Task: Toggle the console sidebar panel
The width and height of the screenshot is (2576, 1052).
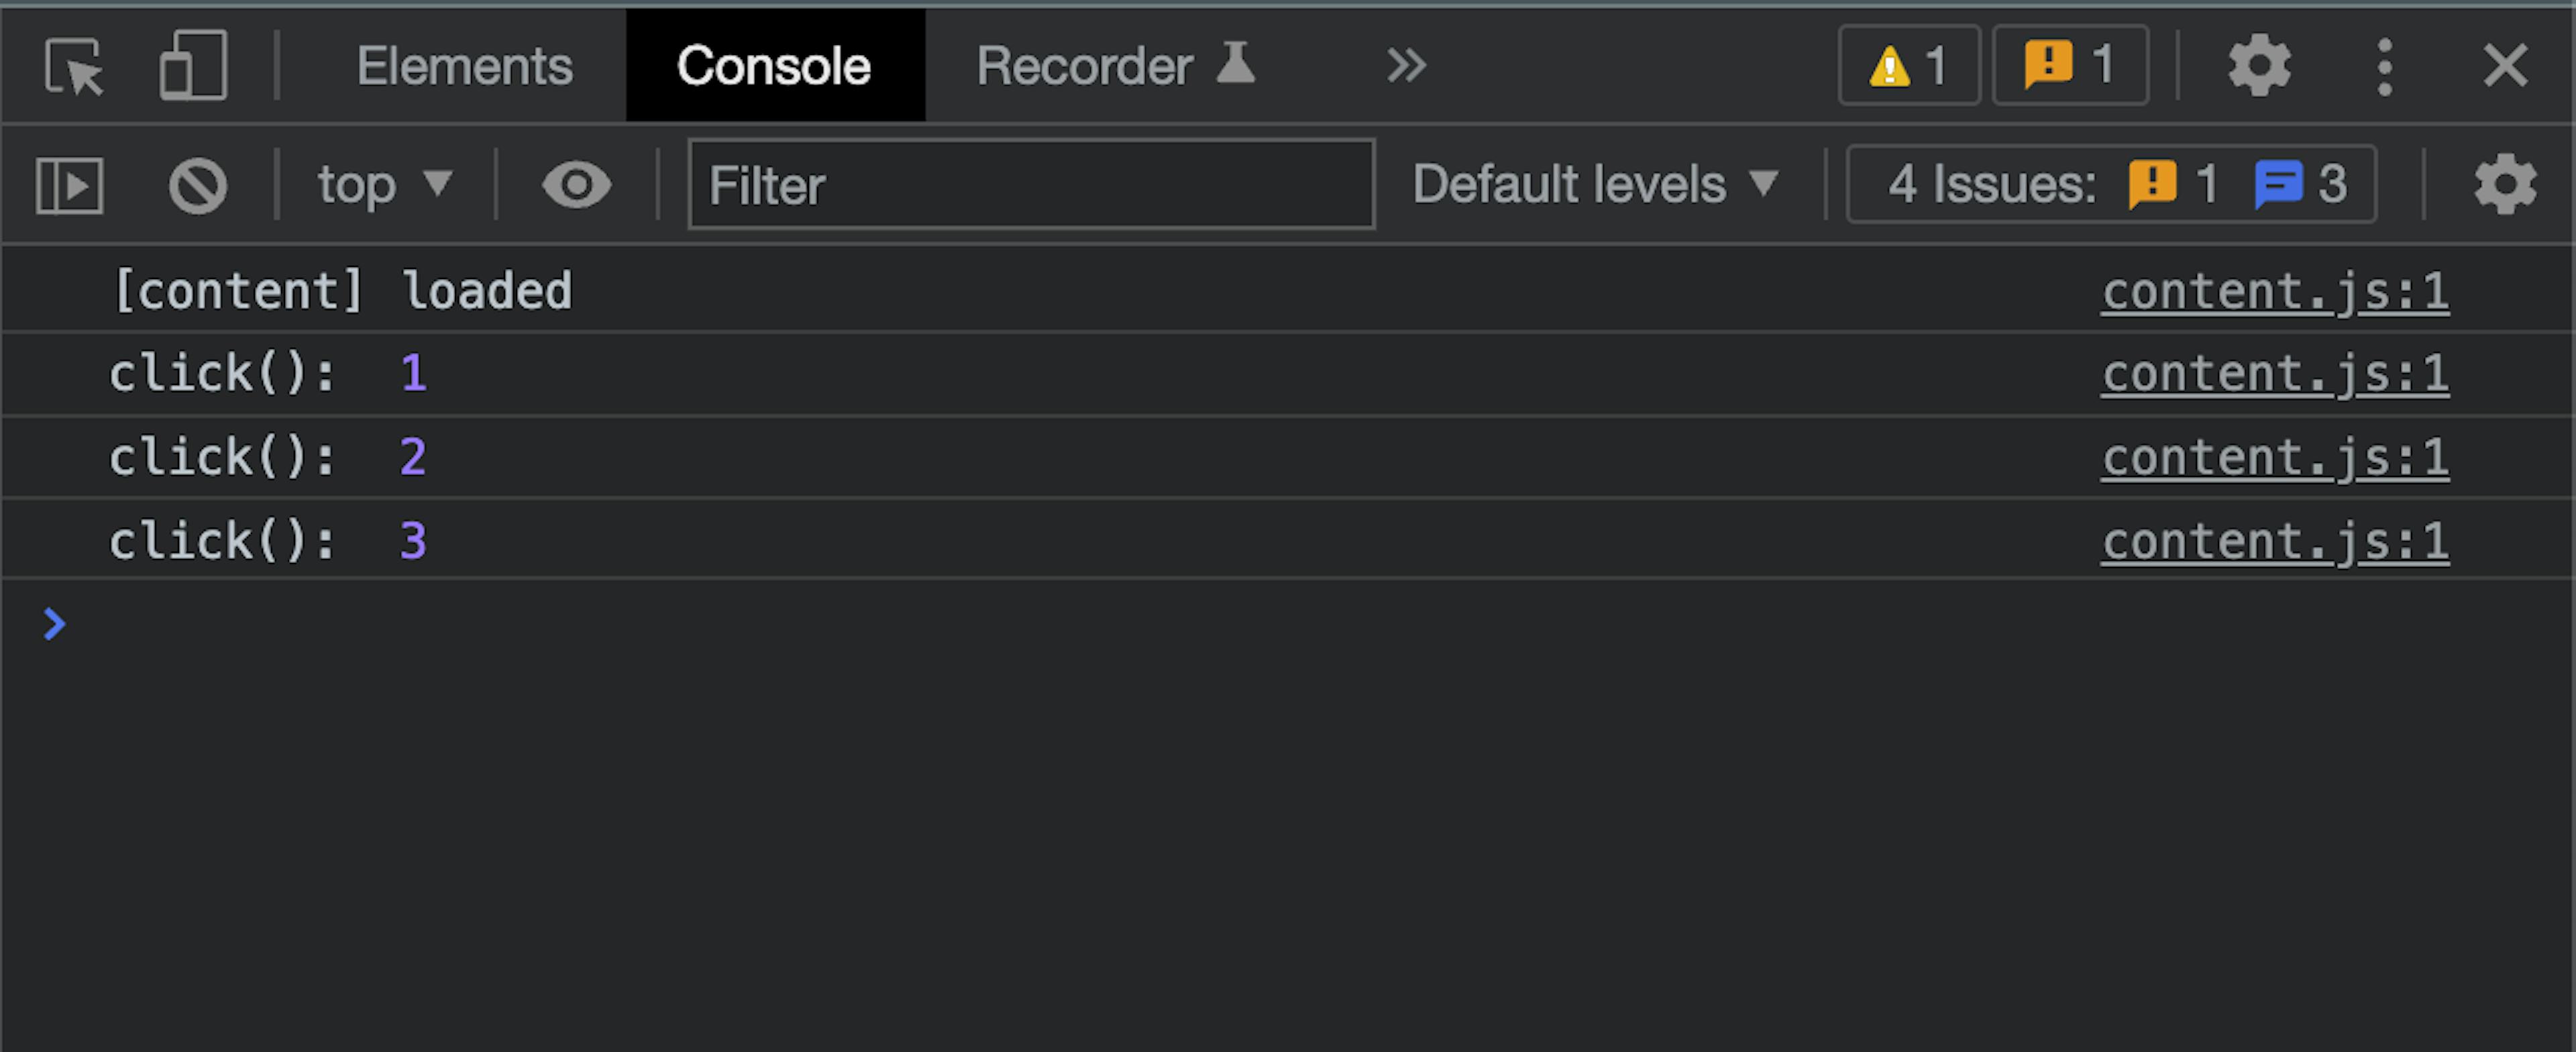Action: [x=68, y=184]
